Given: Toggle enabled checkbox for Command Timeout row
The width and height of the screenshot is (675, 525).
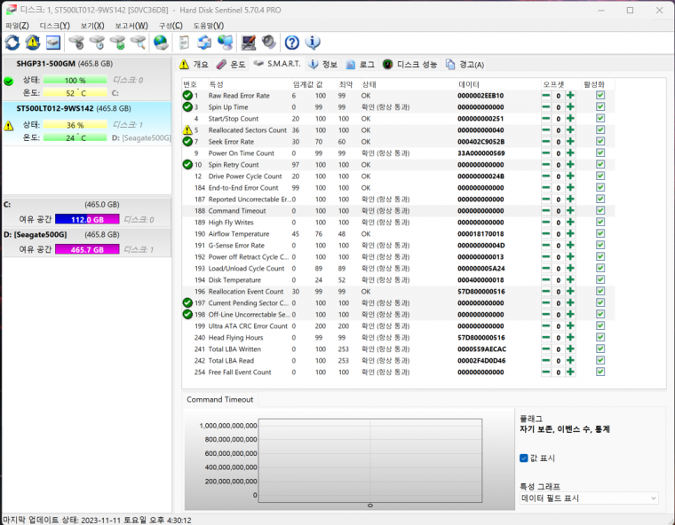Looking at the screenshot, I should tap(600, 210).
